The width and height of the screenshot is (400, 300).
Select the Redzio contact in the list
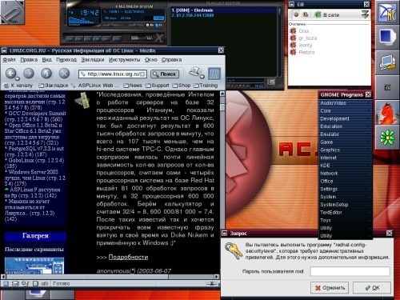coord(306,52)
